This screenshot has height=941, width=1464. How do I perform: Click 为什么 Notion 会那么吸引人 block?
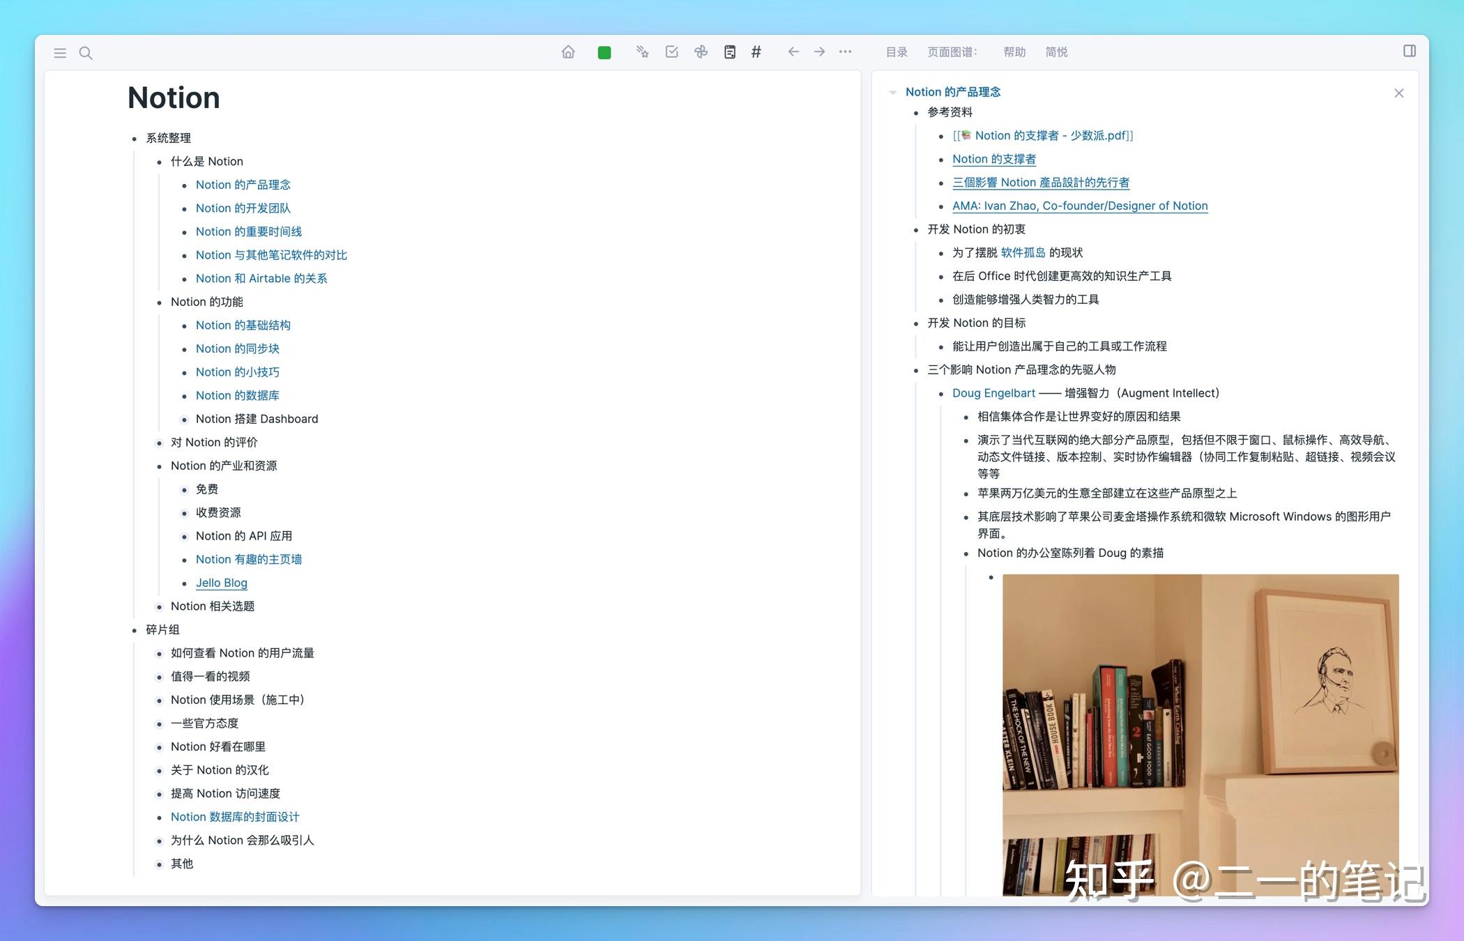[x=243, y=841]
